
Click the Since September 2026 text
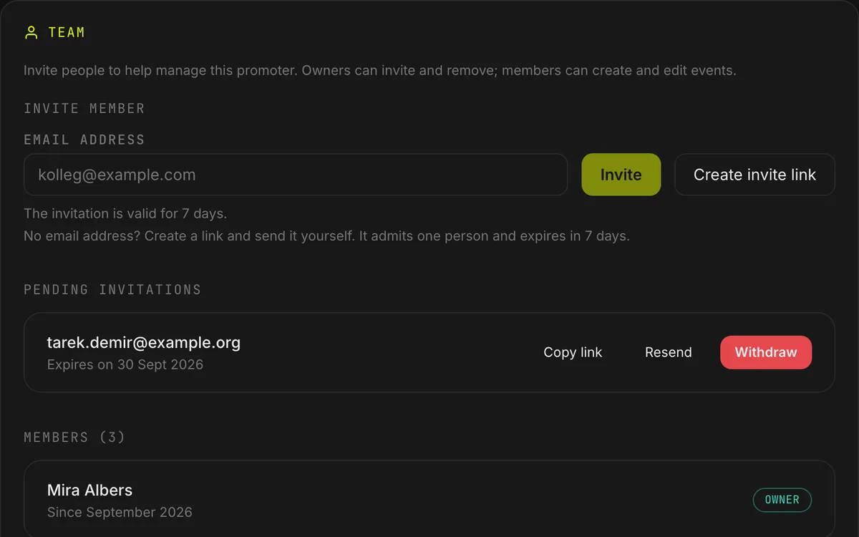tap(120, 512)
